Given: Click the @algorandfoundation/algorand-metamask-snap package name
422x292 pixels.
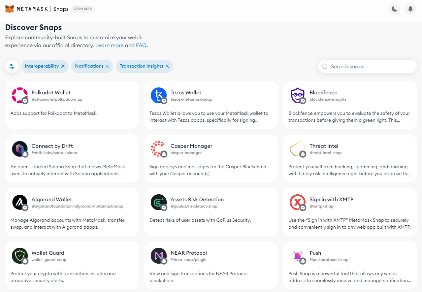Looking at the screenshot, I should [x=78, y=206].
